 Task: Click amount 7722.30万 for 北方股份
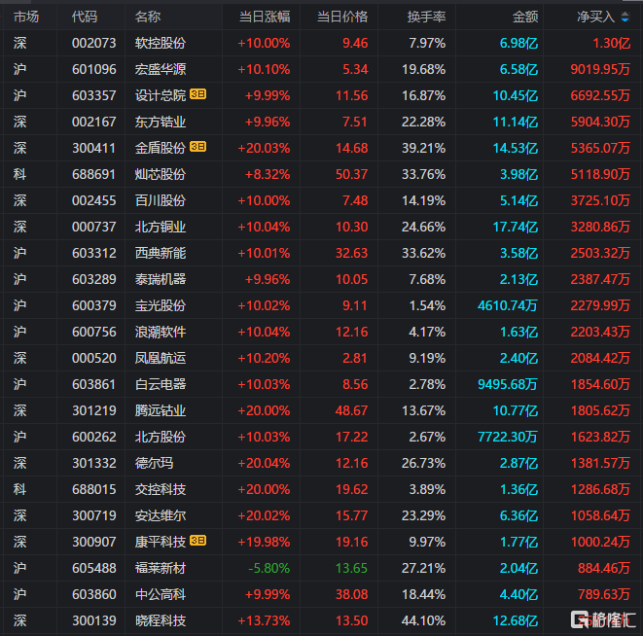tap(508, 437)
